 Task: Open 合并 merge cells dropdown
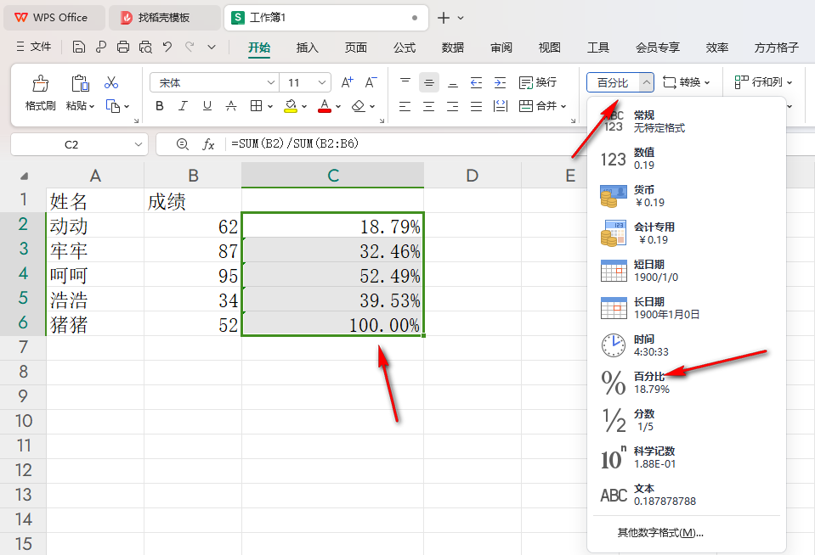click(x=563, y=106)
